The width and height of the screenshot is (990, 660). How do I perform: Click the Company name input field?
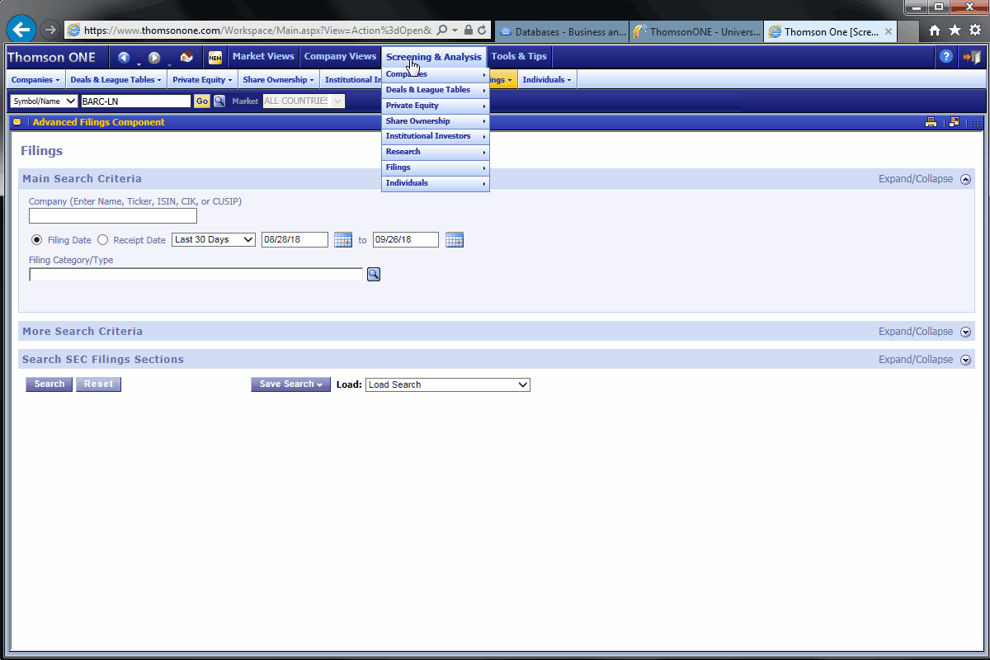(113, 216)
